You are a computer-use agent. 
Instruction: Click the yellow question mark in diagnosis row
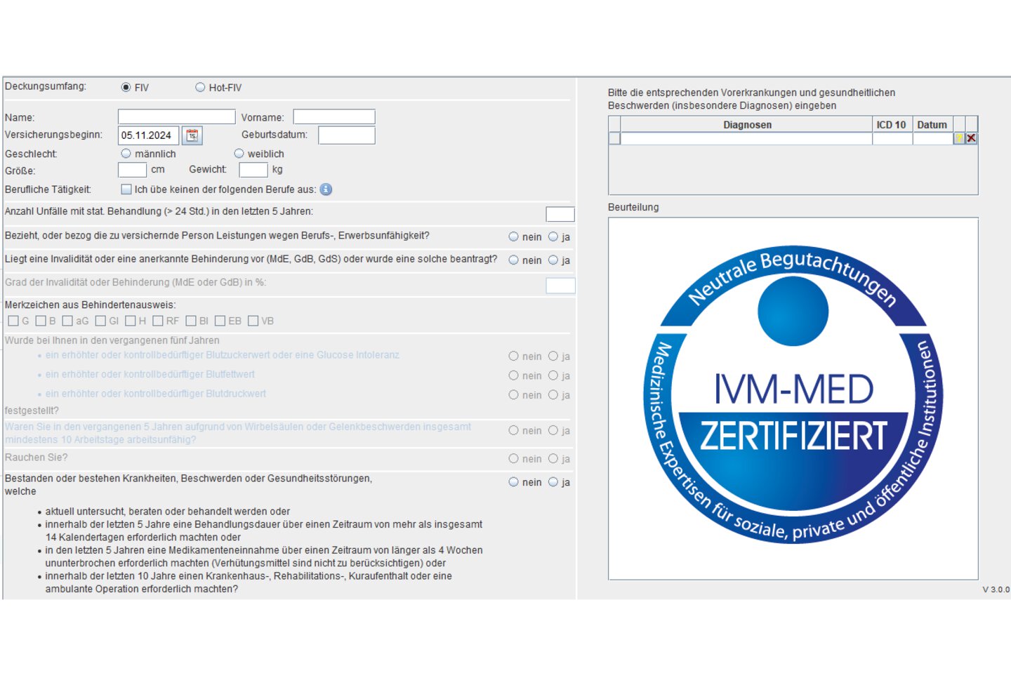959,138
